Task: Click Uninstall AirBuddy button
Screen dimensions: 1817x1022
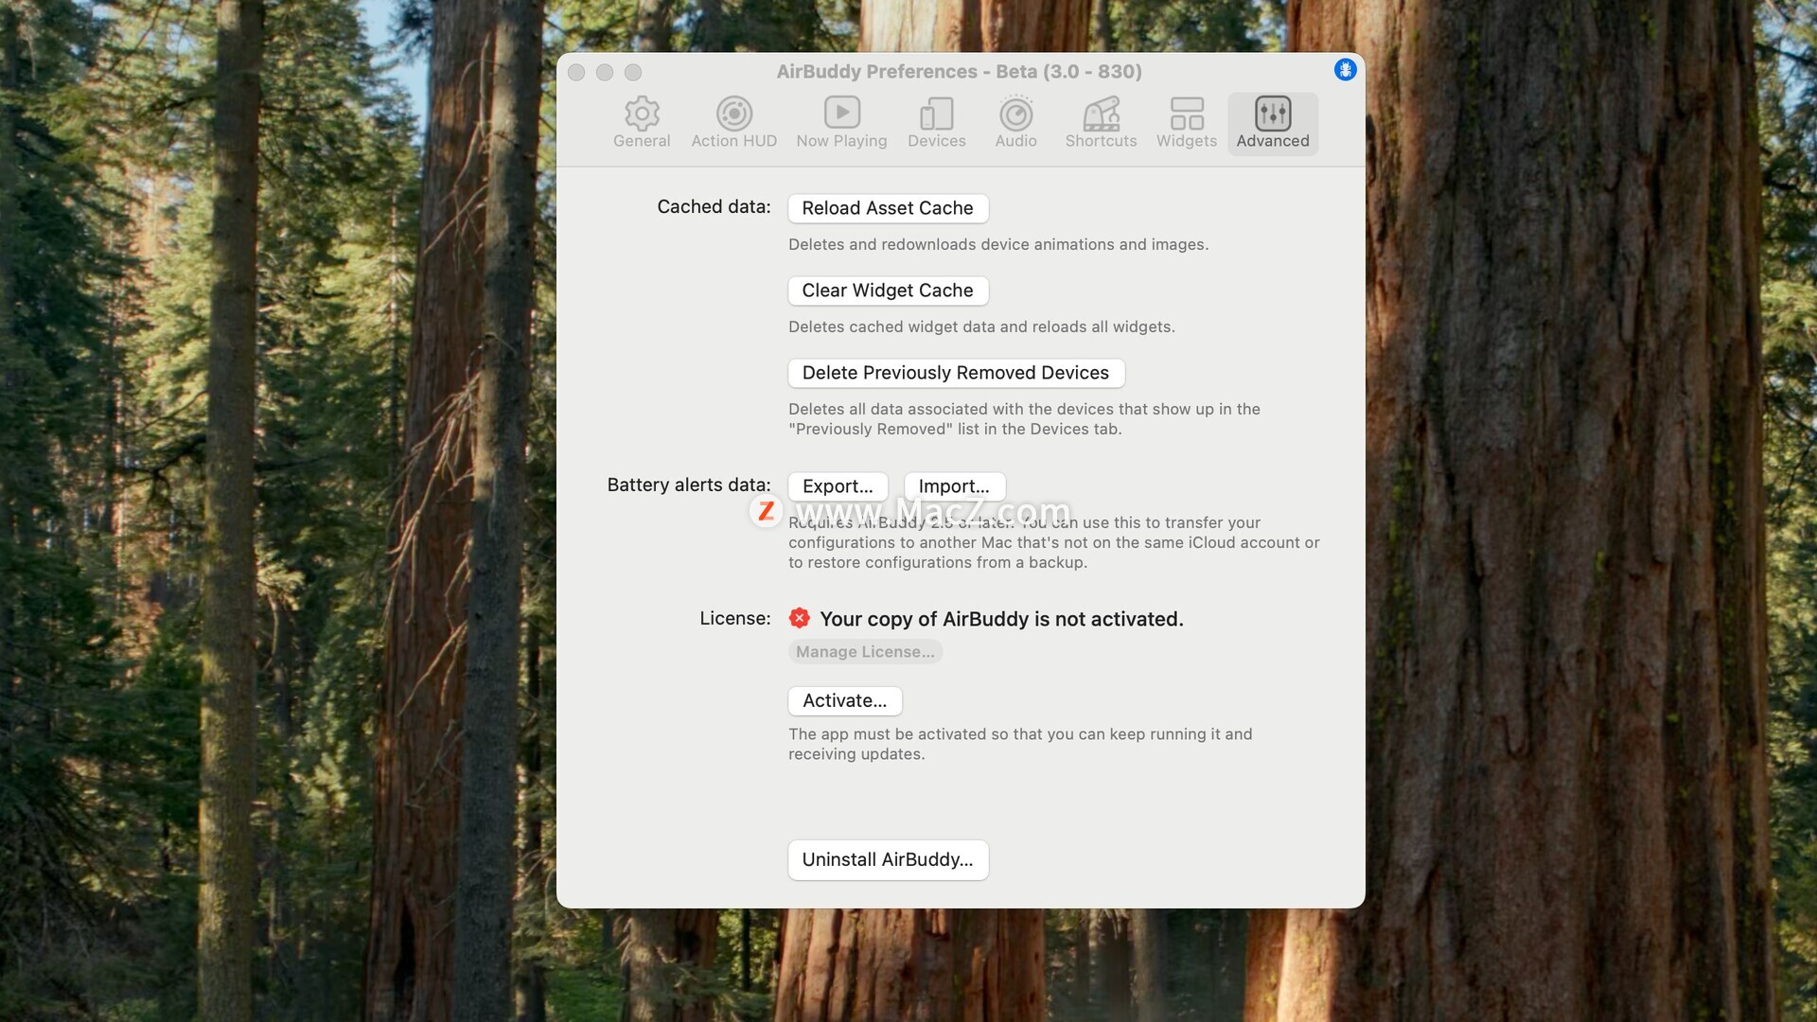Action: coord(888,859)
